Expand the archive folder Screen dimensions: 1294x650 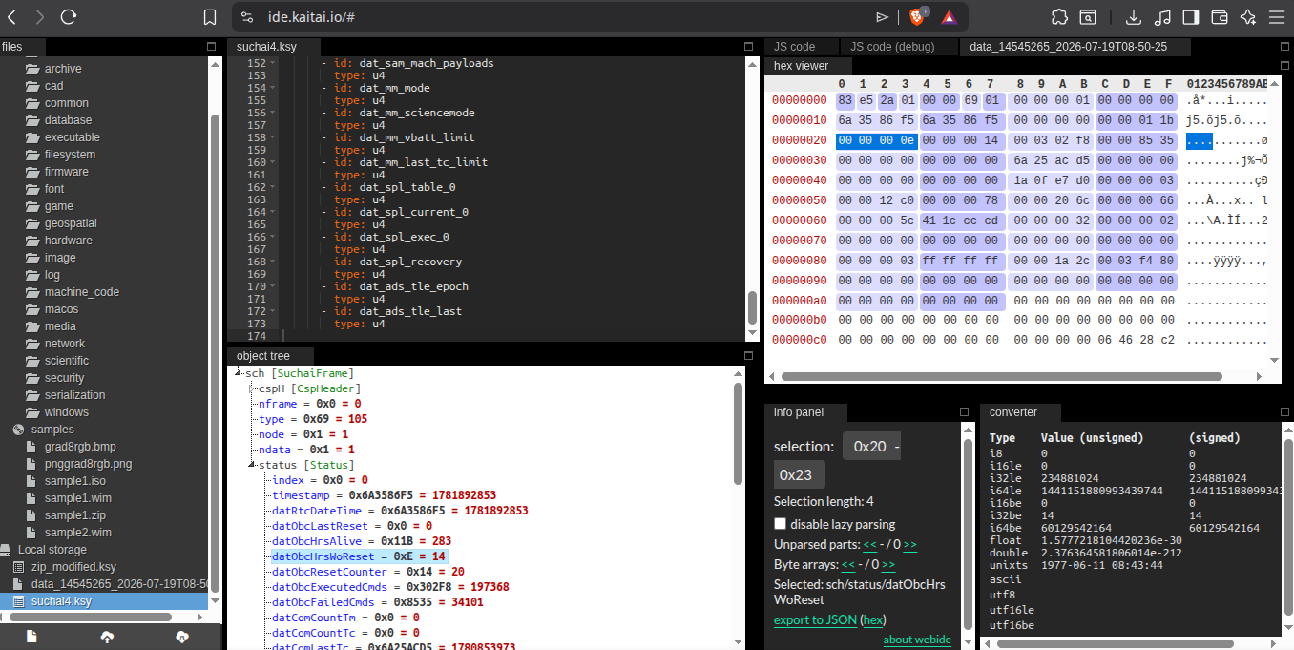pyautogui.click(x=62, y=69)
